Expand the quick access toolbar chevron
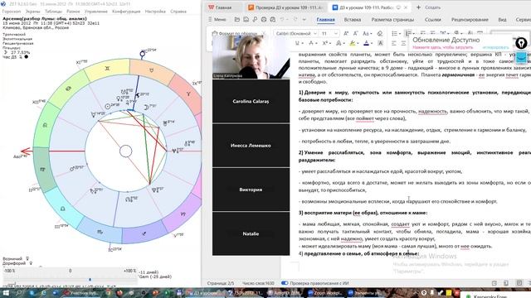This screenshot has width=531, height=298. point(304,20)
